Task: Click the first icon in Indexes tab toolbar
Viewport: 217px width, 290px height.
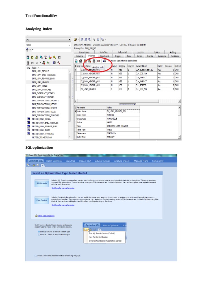Action: point(76,61)
